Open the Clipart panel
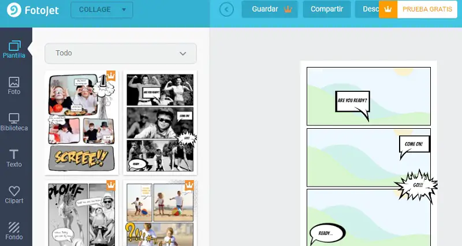462x246 pixels. [x=14, y=195]
